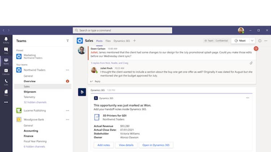
Task: Open the Calls icon in sidebar
Action: [x=6, y=81]
